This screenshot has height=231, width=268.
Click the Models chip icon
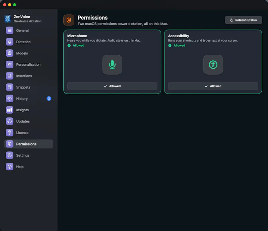[10, 53]
